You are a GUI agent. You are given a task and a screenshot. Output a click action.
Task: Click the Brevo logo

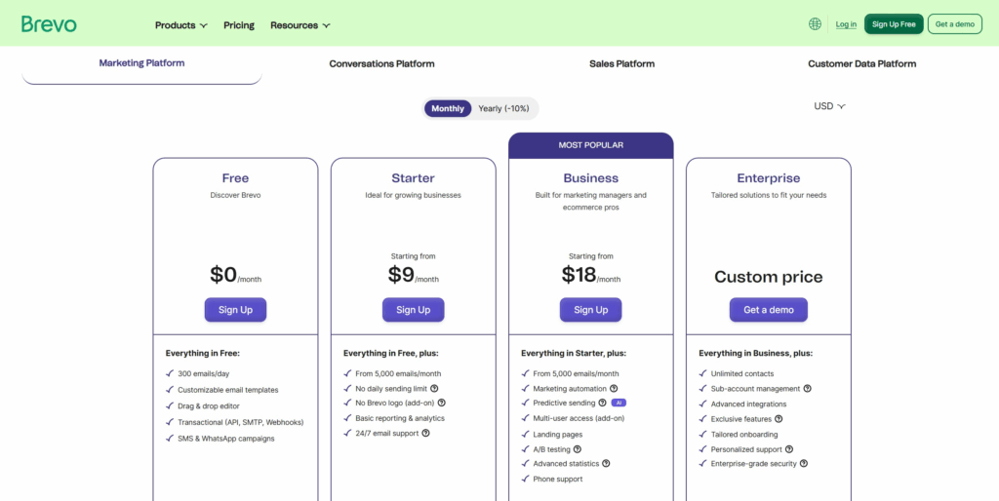click(49, 24)
